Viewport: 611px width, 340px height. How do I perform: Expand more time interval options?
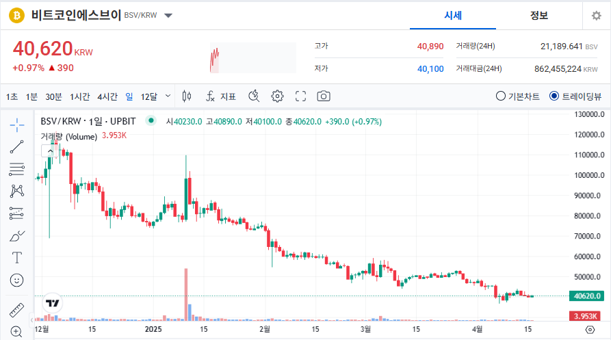coord(168,96)
